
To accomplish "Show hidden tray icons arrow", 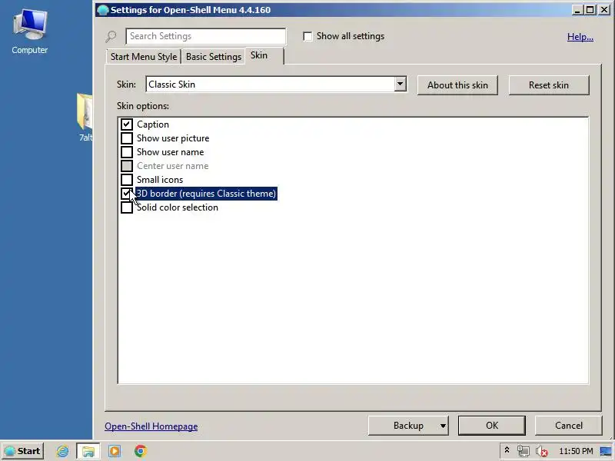I will (x=507, y=450).
